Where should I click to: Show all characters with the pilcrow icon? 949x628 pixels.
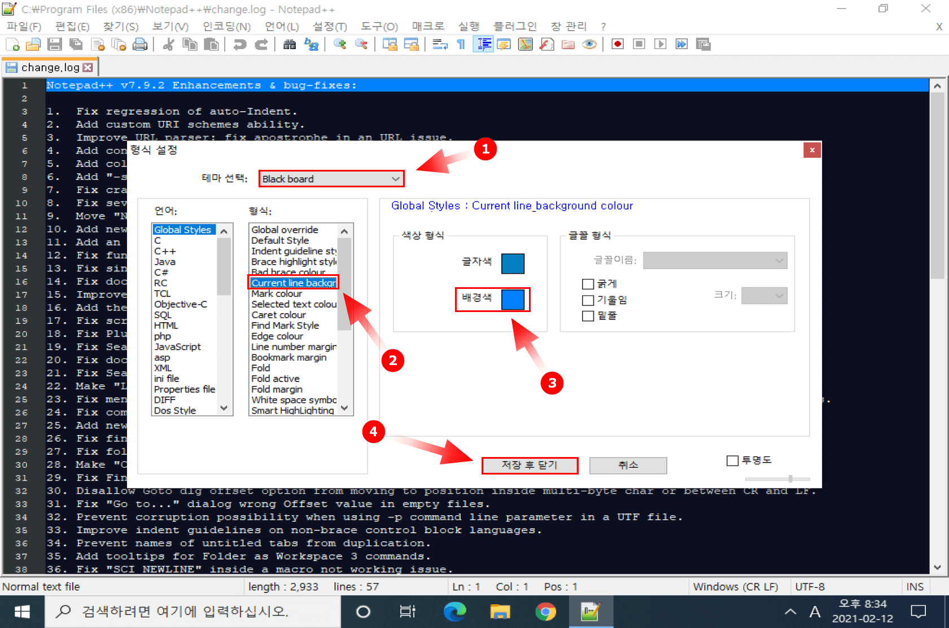(461, 45)
